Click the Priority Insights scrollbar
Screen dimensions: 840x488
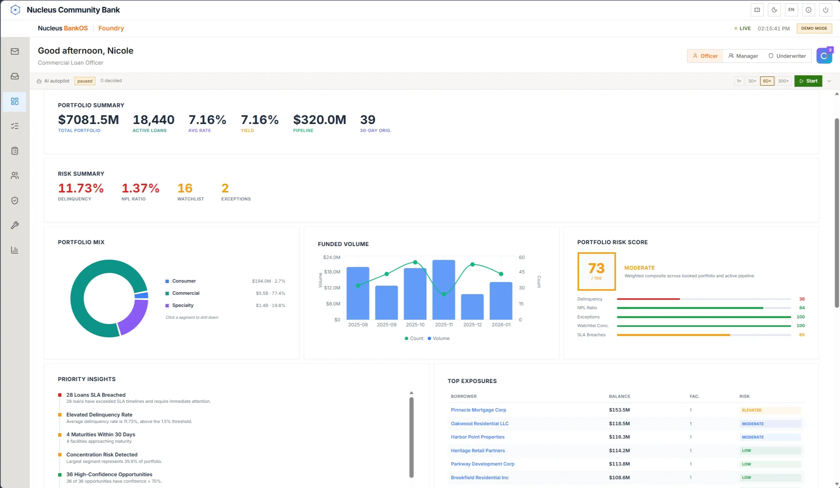[x=411, y=437]
